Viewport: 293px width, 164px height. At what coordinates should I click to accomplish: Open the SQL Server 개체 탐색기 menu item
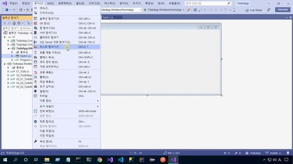coord(66,42)
